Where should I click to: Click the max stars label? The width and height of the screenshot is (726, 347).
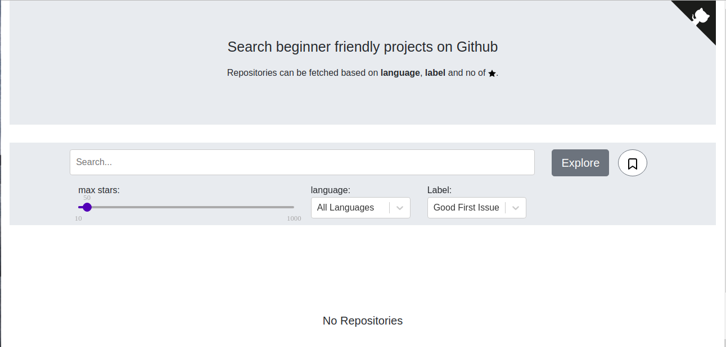point(99,190)
